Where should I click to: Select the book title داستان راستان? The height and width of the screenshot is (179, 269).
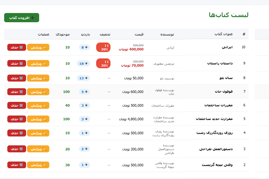click(x=220, y=63)
